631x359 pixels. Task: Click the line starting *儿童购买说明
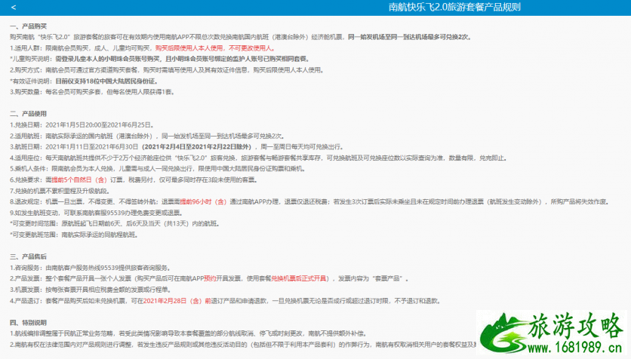(160, 59)
